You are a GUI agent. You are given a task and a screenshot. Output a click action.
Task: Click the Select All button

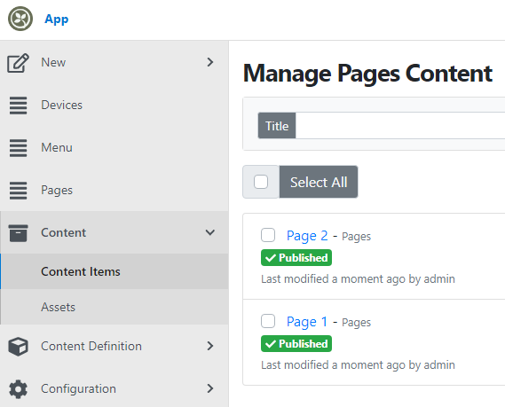[319, 182]
